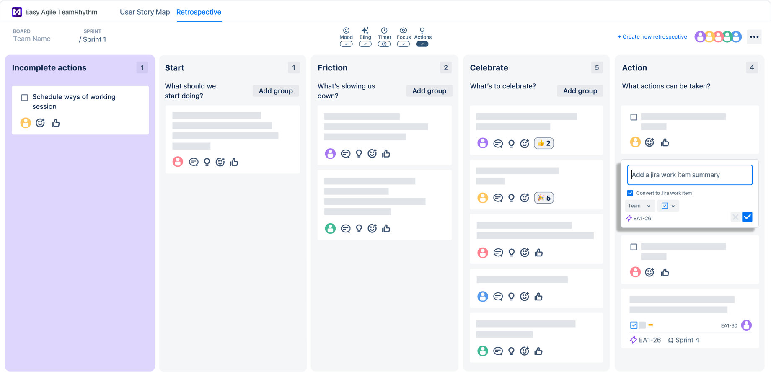Screen dimensions: 771x377
Task: Click Add group in the Celebrate column
Action: point(580,90)
